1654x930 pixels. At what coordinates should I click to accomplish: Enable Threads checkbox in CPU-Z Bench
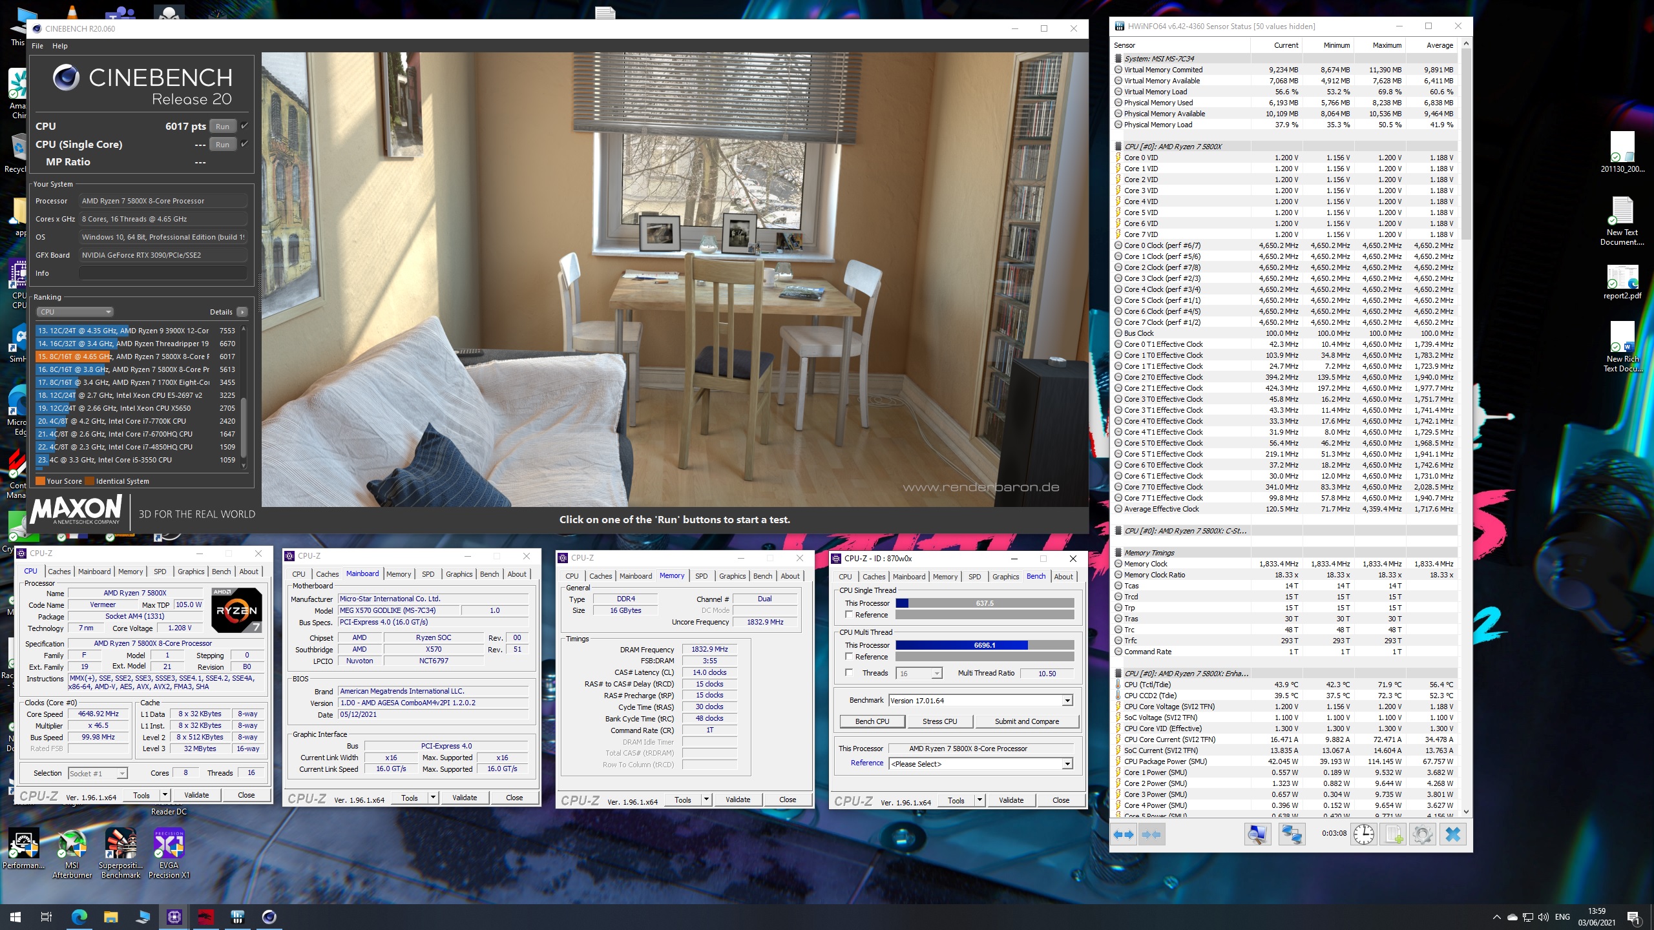(x=849, y=673)
